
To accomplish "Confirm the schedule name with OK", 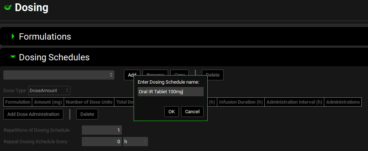I will tap(171, 111).
